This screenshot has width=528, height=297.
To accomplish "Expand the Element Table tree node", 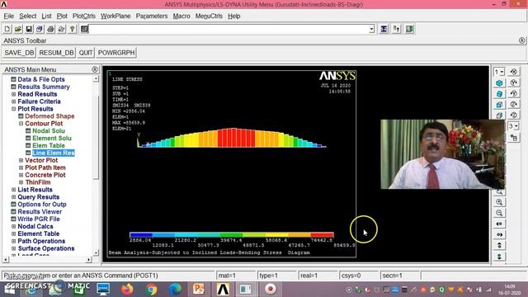I will tap(13, 233).
